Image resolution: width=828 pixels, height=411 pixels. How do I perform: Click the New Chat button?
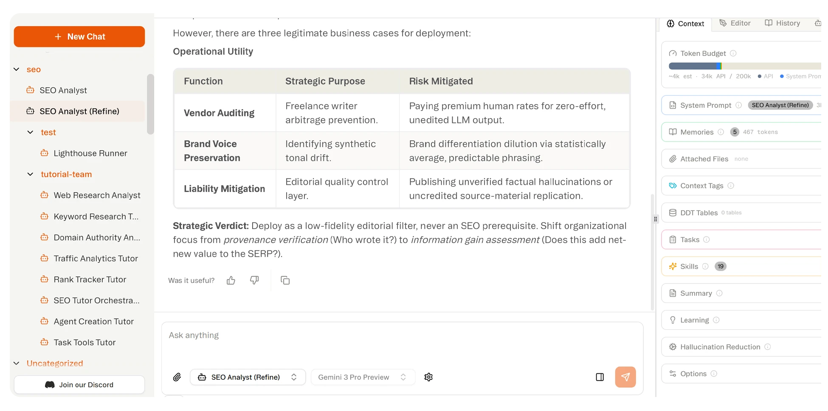pyautogui.click(x=79, y=36)
